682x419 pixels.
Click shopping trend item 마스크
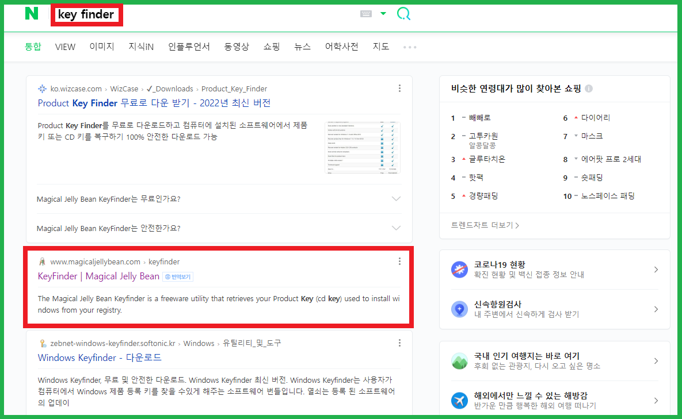tap(592, 136)
